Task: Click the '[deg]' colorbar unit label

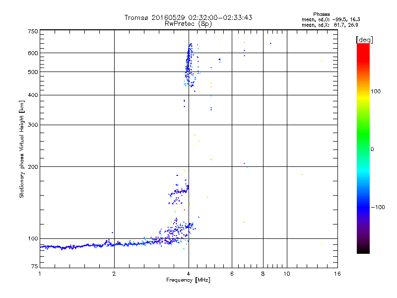Action: [x=364, y=40]
